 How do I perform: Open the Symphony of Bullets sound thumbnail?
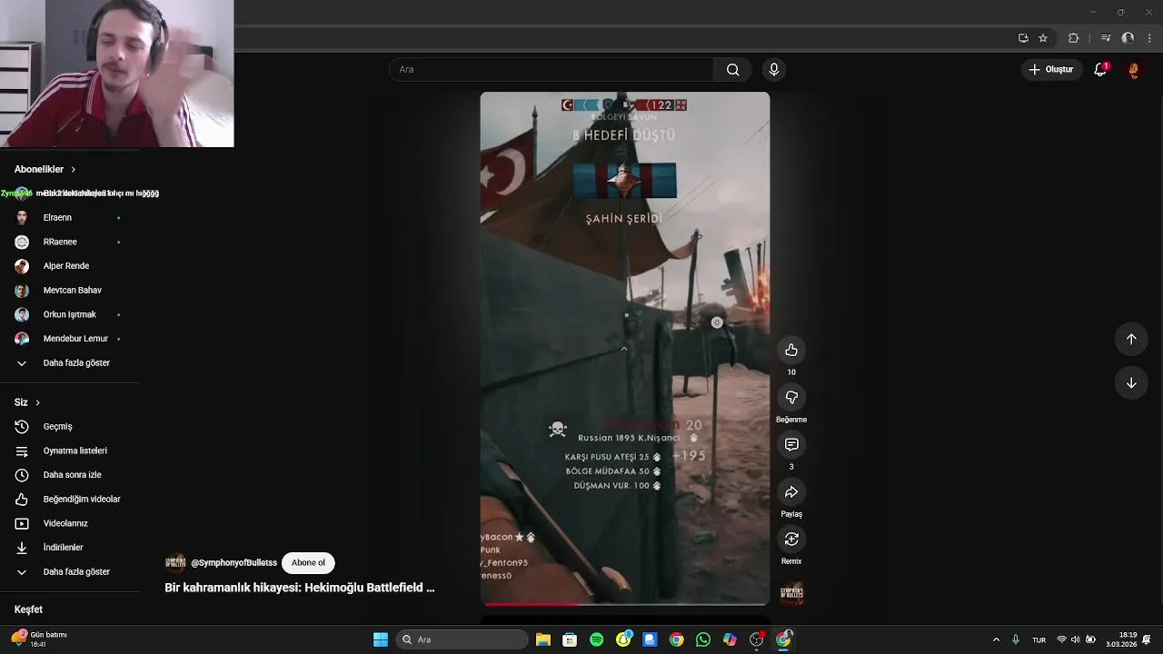791,593
